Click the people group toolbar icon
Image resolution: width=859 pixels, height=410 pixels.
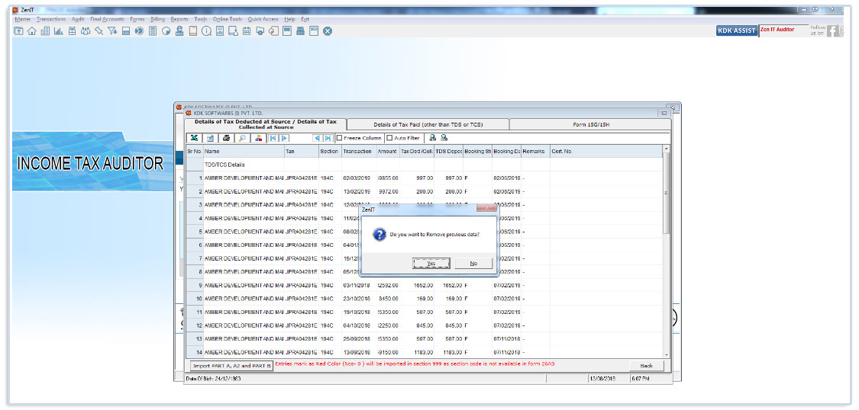click(x=86, y=31)
